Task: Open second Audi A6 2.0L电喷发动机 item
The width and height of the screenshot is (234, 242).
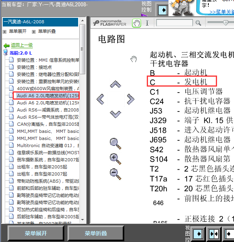Action: (48, 103)
